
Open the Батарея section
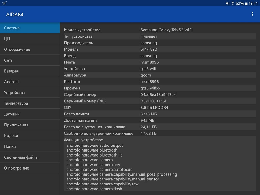pos(30,71)
